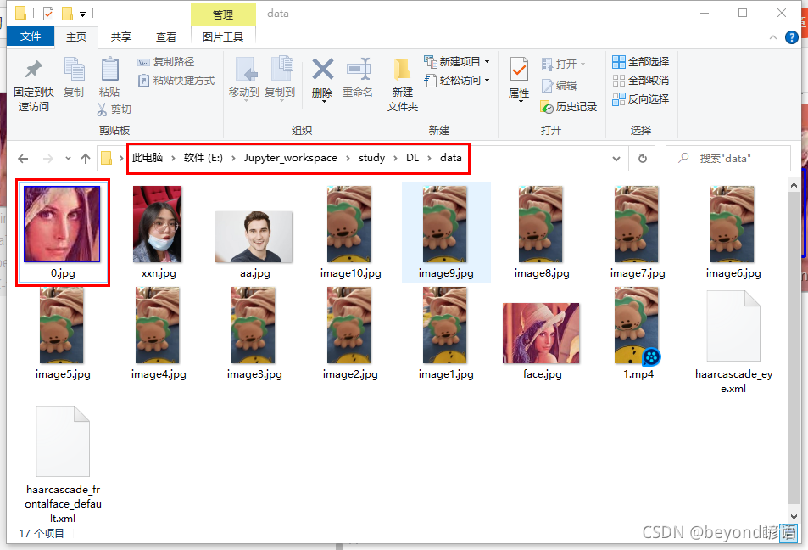The height and width of the screenshot is (550, 808).
Task: Click the folder icon in the title bar
Action: pos(20,13)
